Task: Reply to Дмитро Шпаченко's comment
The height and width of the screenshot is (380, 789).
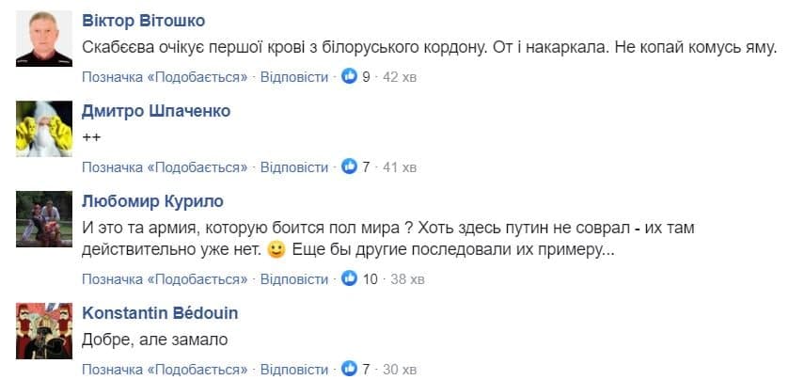Action: (x=294, y=166)
